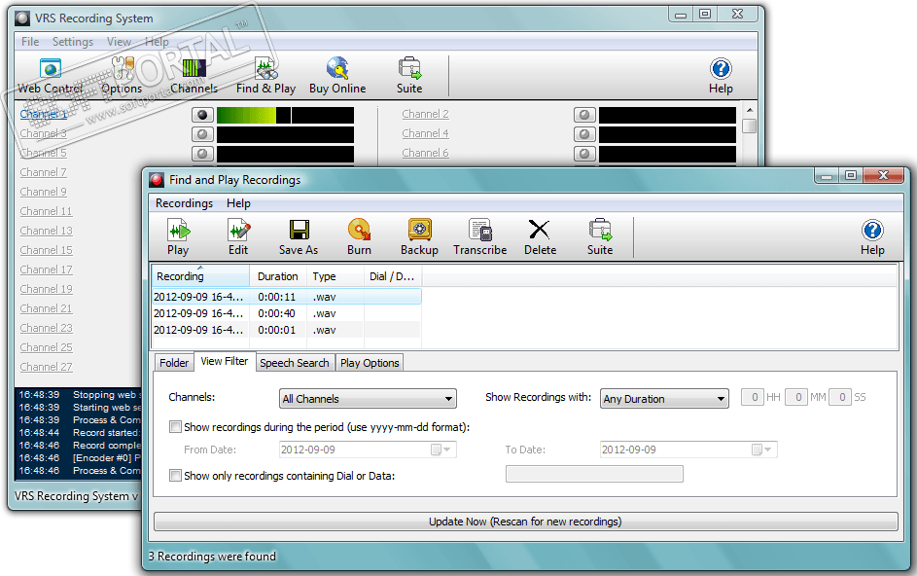This screenshot has width=917, height=576.
Task: Sort by the Recording column header
Action: (x=200, y=276)
